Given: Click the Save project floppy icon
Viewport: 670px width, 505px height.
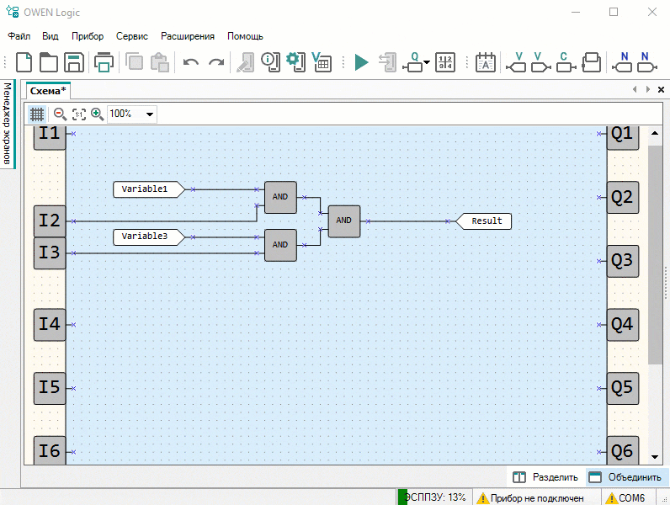Looking at the screenshot, I should 74,62.
